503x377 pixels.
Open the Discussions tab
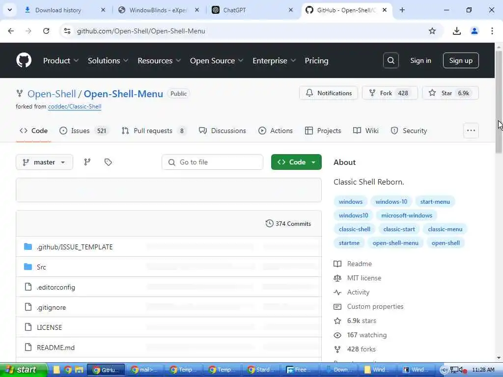pos(223,131)
